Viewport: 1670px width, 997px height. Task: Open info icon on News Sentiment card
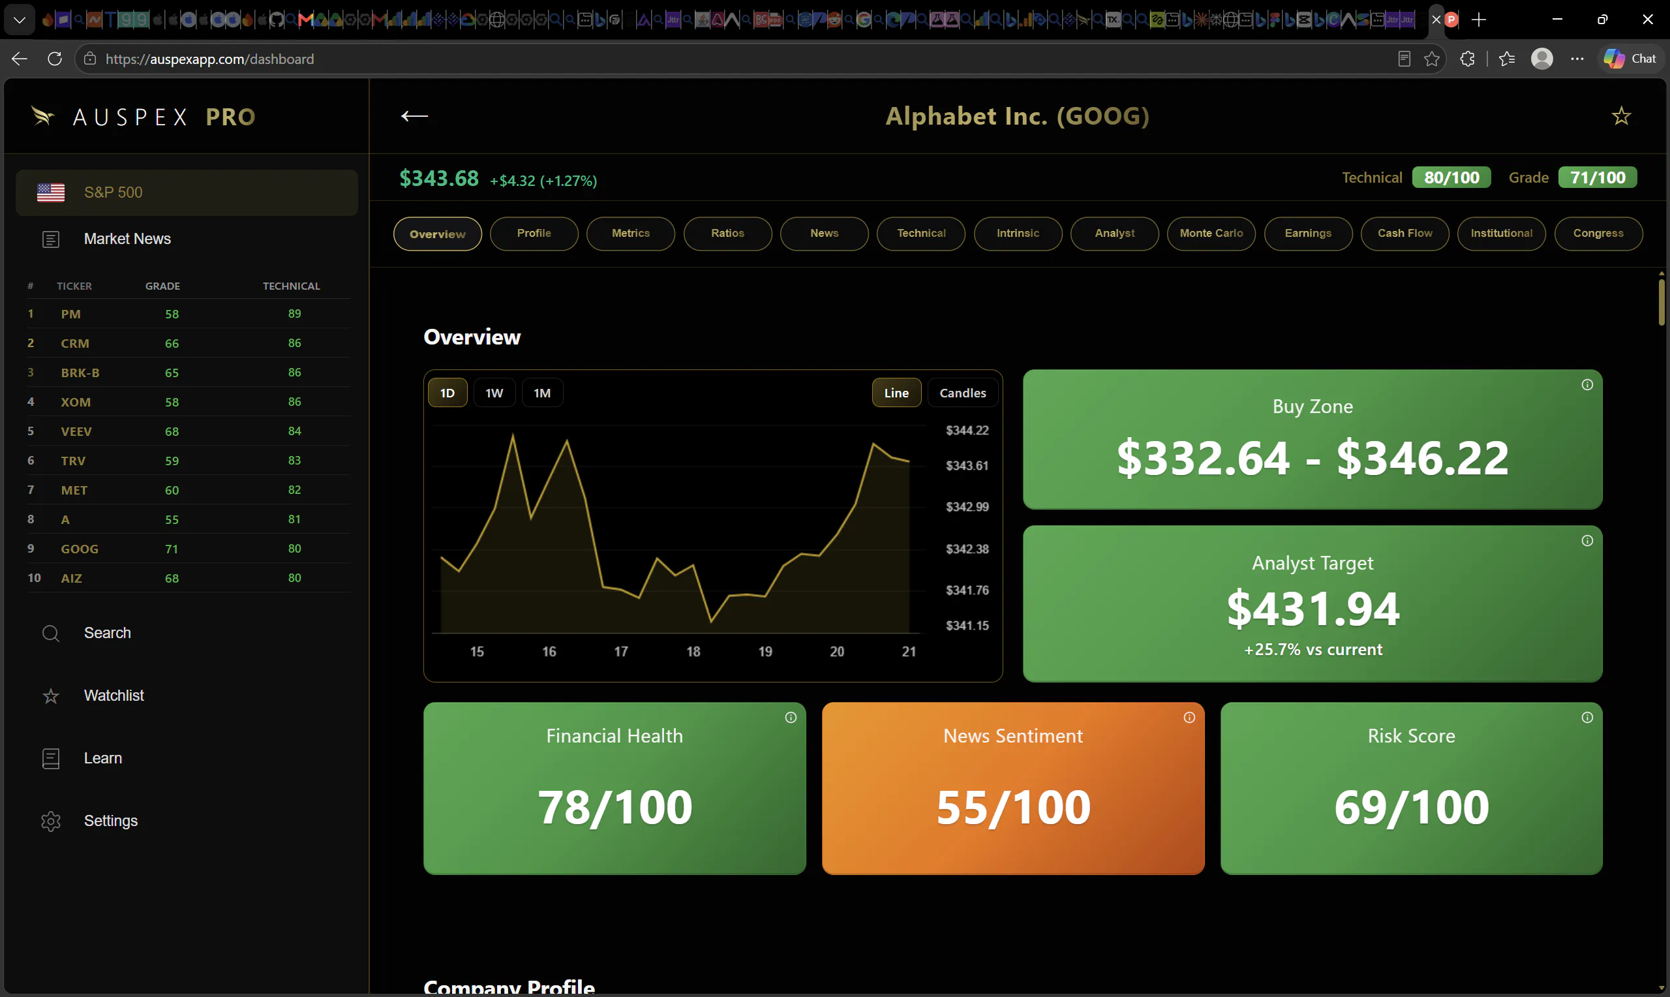tap(1189, 718)
